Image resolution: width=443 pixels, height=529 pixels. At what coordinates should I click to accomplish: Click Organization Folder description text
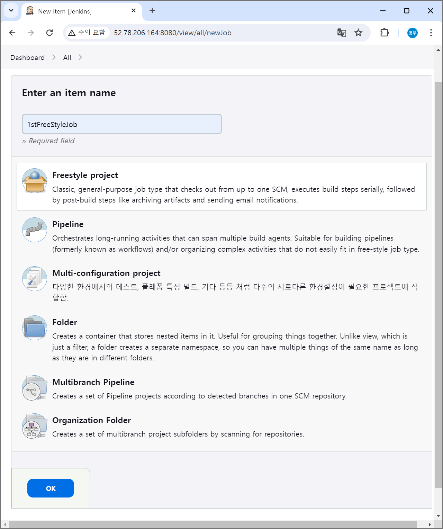pyautogui.click(x=178, y=434)
